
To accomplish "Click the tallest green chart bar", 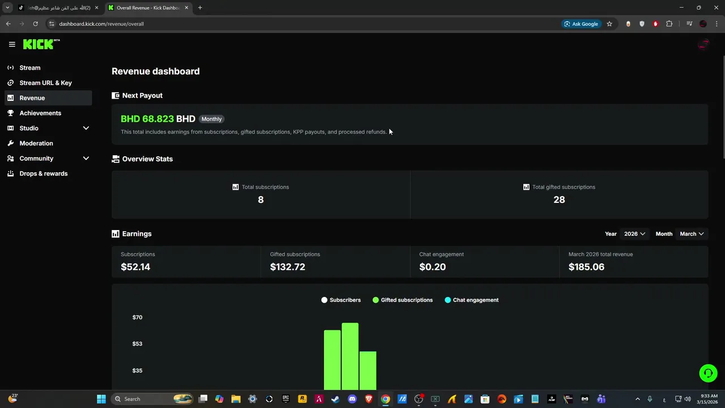I will click(x=350, y=356).
